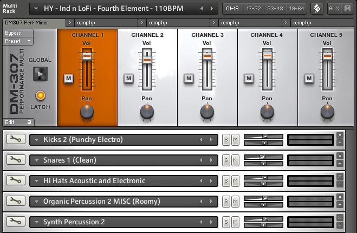
Task: Mute Channel 2 in the Perf Mixer
Action: [128, 79]
